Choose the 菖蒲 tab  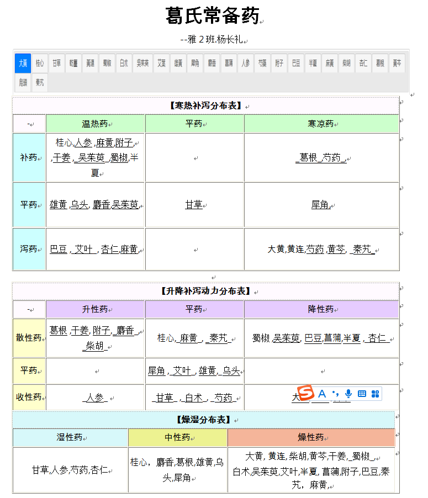pos(229,63)
